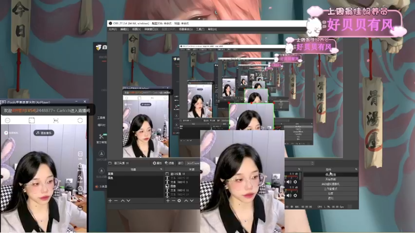This screenshot has width=415, height=233.
Task: Click the audio mixer vertical scrollbar
Action: pos(300,177)
